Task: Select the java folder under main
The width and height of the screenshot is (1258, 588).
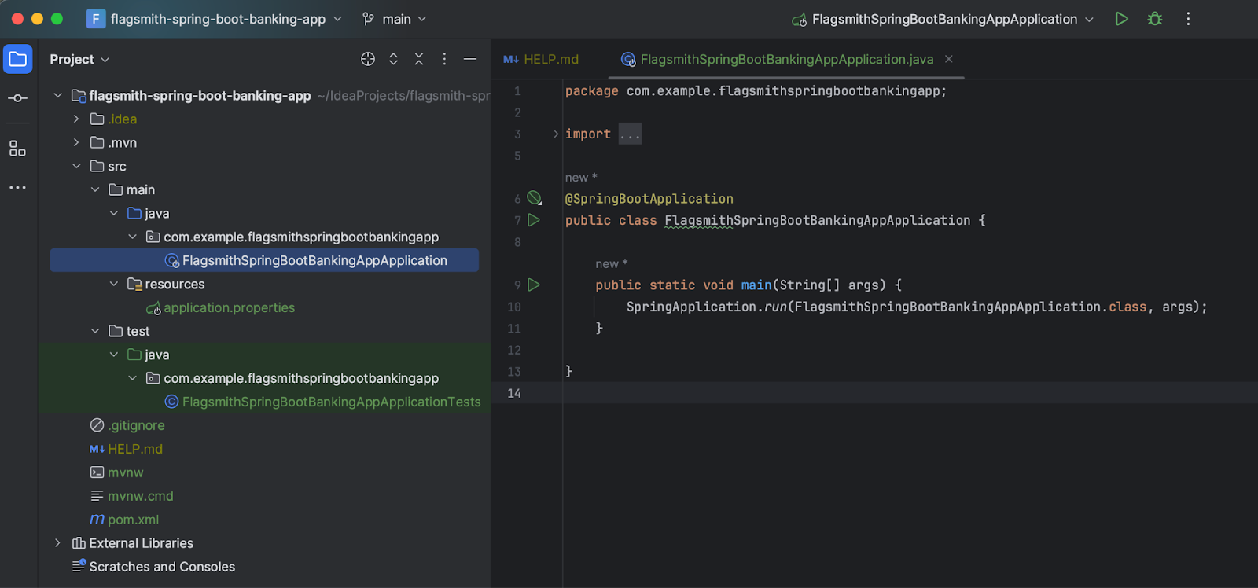Action: tap(156, 213)
